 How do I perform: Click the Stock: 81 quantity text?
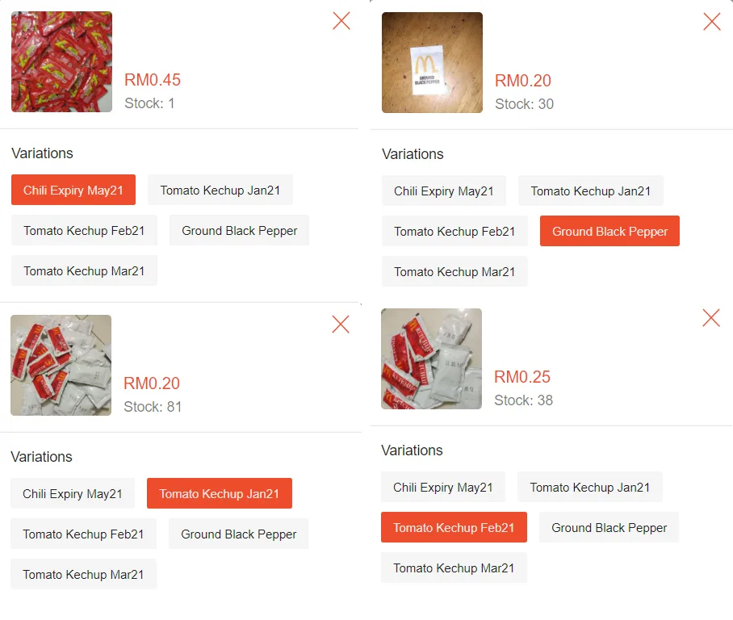pos(153,407)
